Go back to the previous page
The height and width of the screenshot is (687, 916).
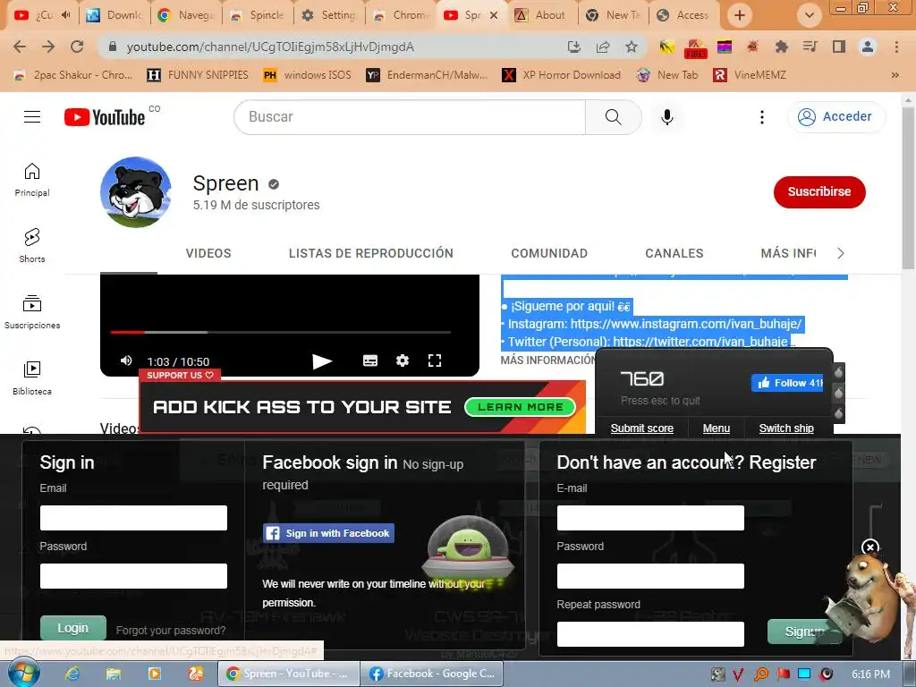coord(20,47)
